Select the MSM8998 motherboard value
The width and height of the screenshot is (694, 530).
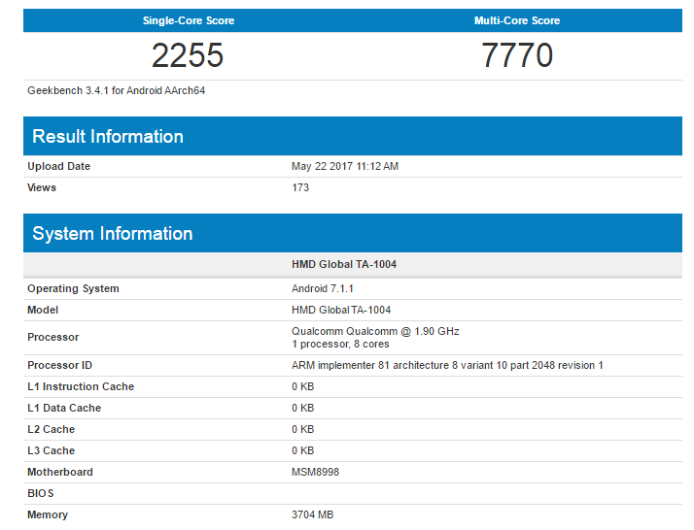pyautogui.click(x=315, y=472)
